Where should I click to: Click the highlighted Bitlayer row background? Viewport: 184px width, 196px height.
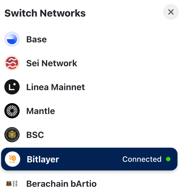(89, 159)
